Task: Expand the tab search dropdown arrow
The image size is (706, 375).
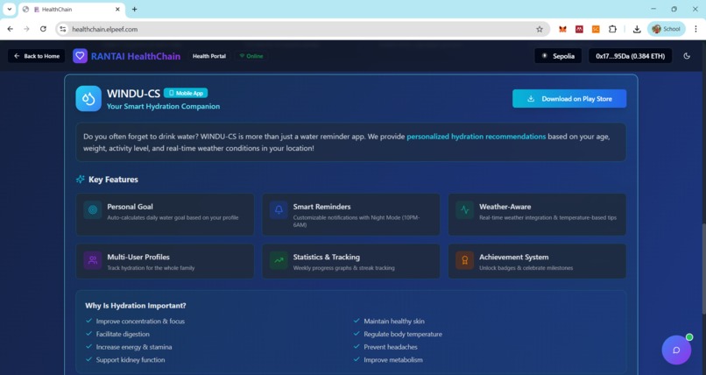Action: pos(9,9)
